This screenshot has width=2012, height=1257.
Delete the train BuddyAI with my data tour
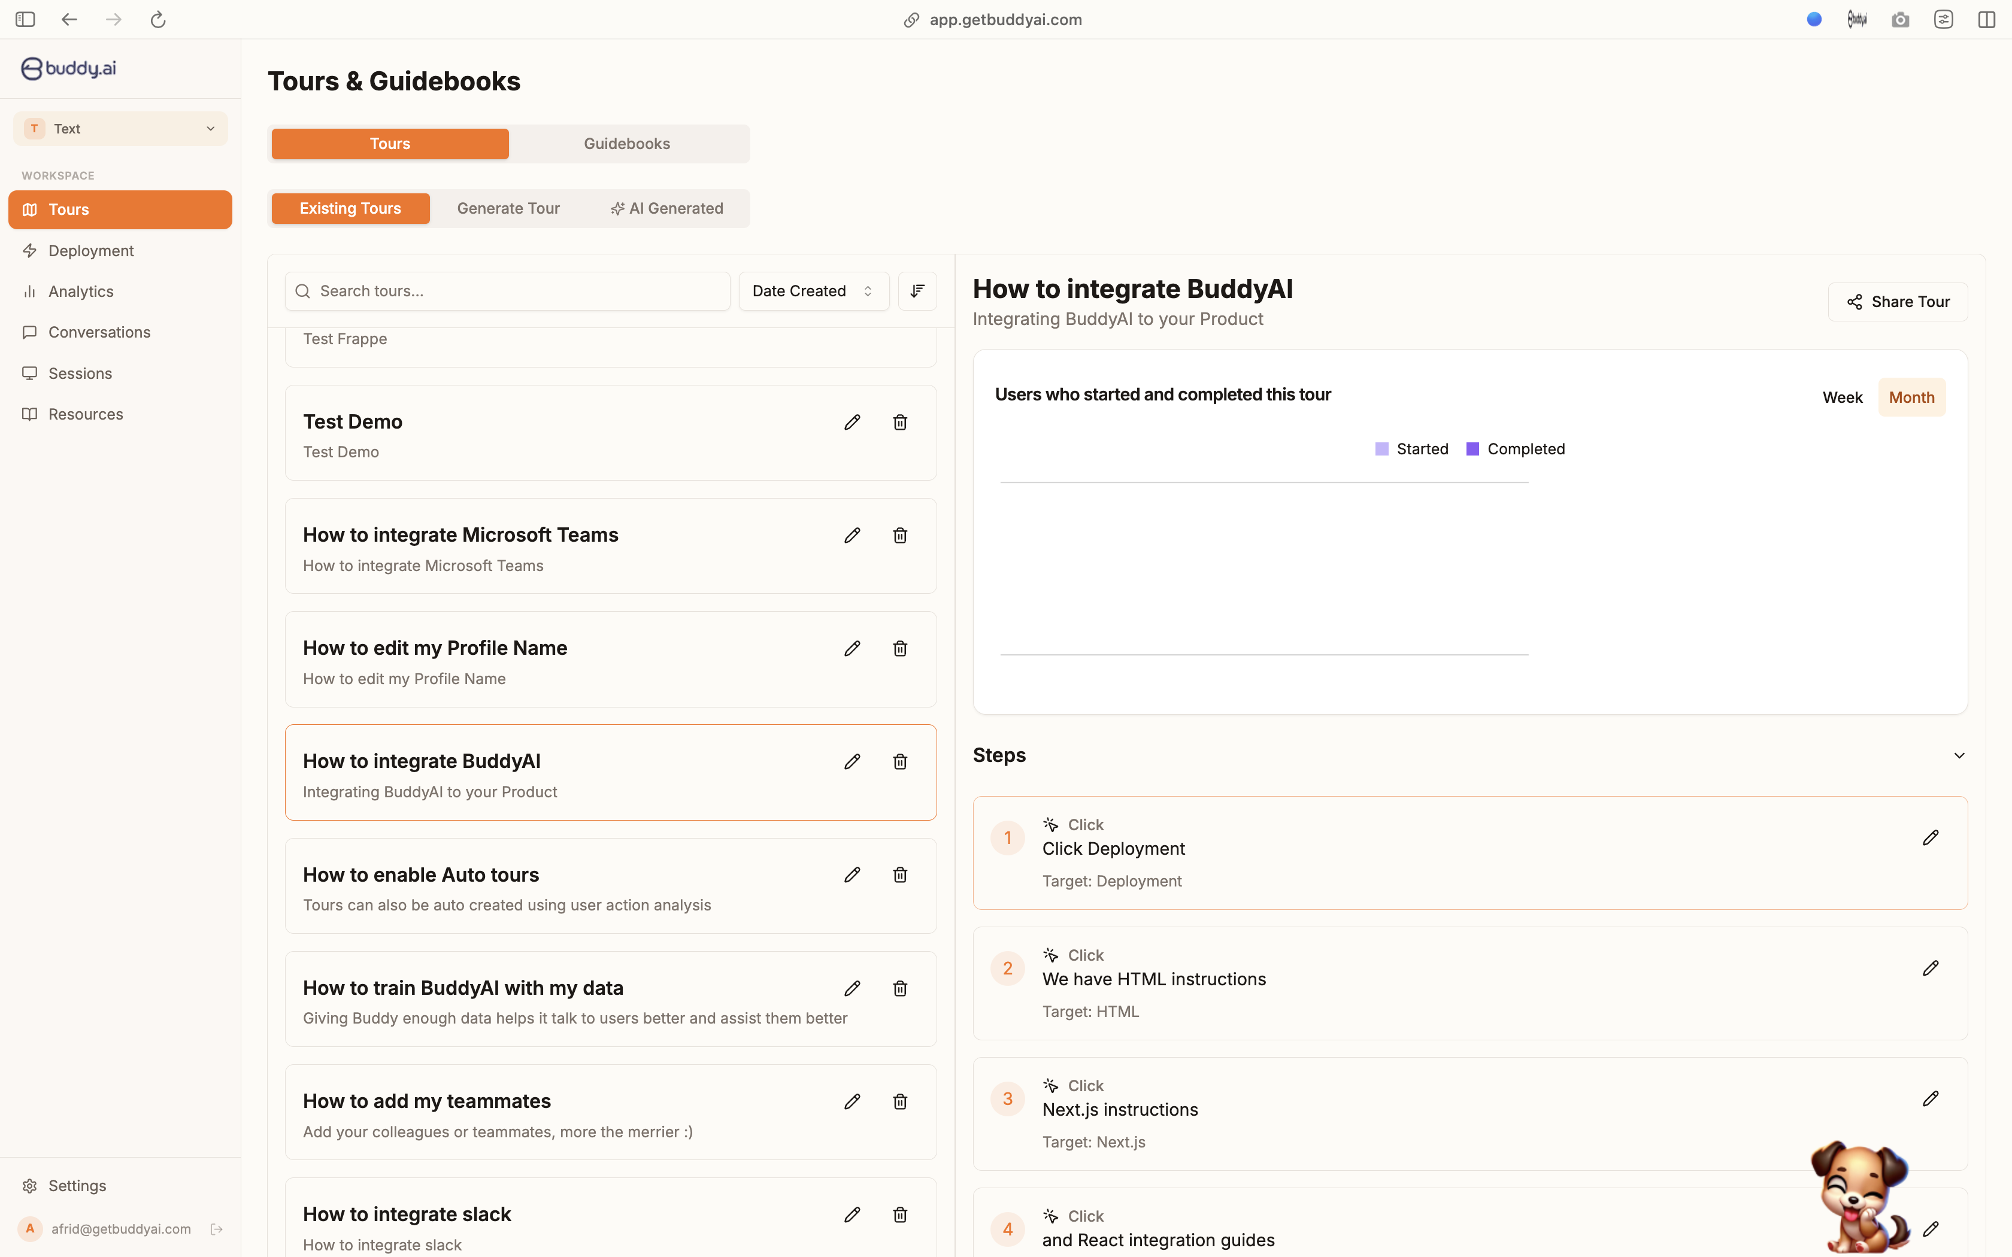click(899, 988)
